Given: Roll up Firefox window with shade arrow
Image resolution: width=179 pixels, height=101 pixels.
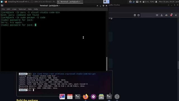Looking at the screenshot, I should point(168,5).
